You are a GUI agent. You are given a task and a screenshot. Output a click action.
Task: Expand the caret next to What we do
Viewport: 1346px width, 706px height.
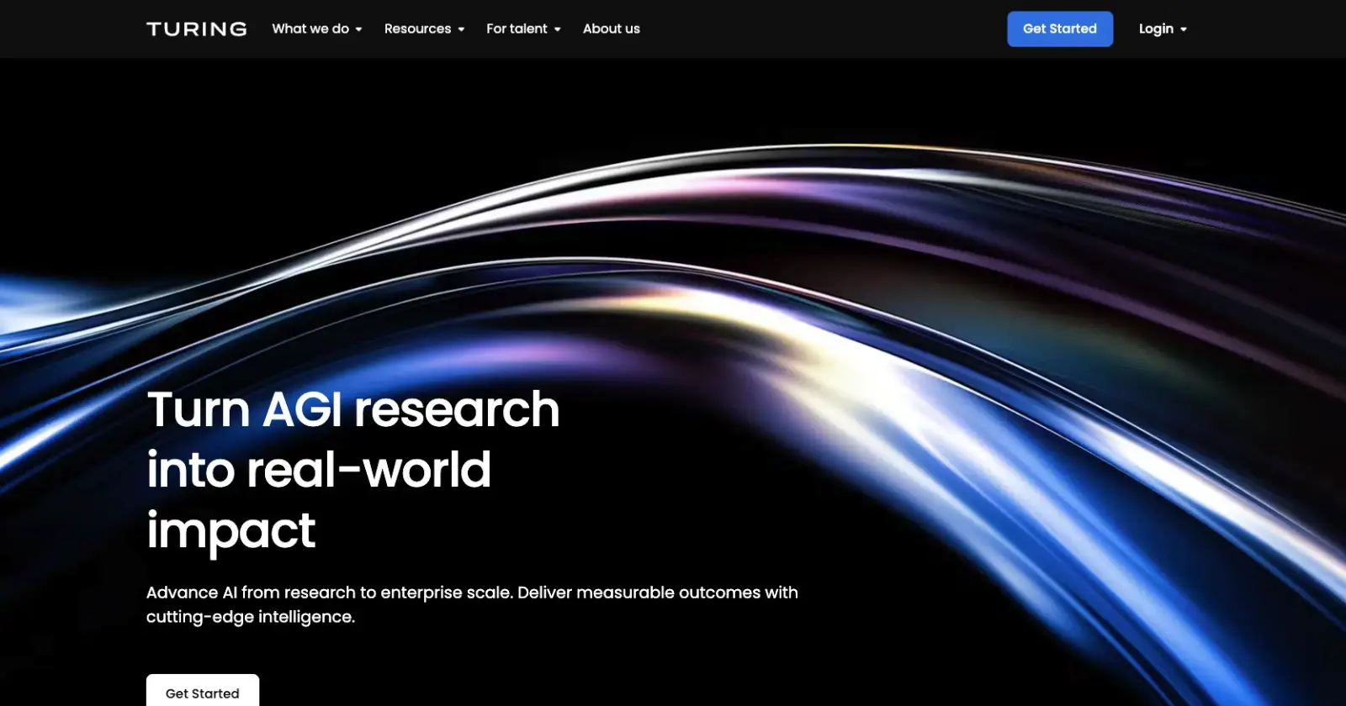click(359, 29)
